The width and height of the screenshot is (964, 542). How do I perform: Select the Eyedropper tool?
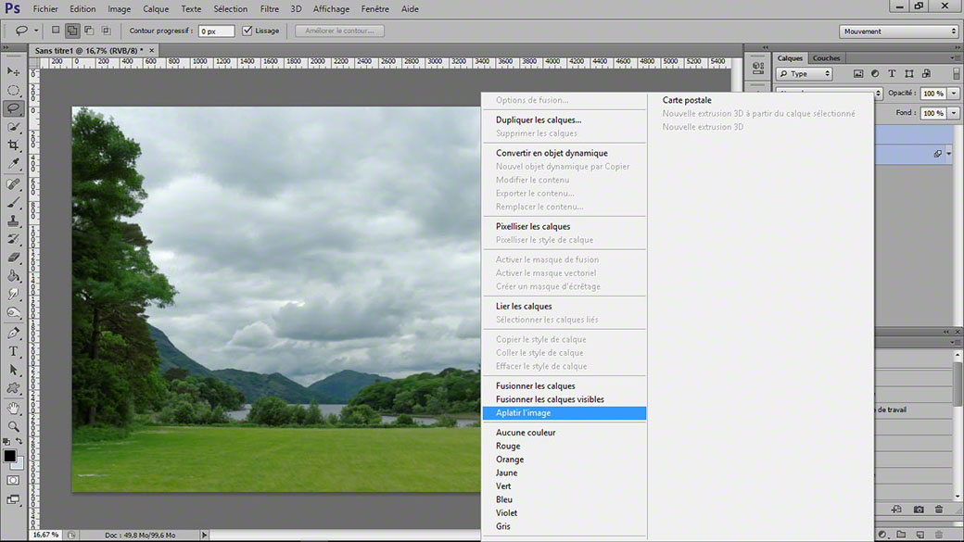(x=14, y=163)
